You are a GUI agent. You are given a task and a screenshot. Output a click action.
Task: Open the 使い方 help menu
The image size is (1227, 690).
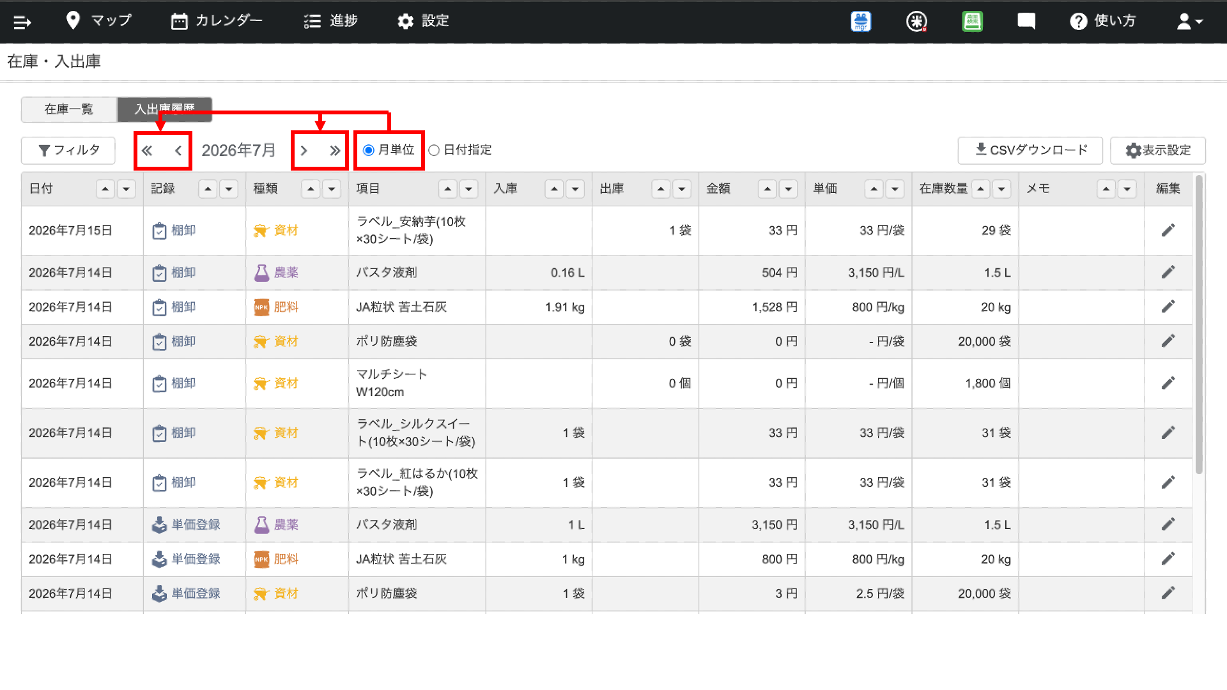point(1103,21)
